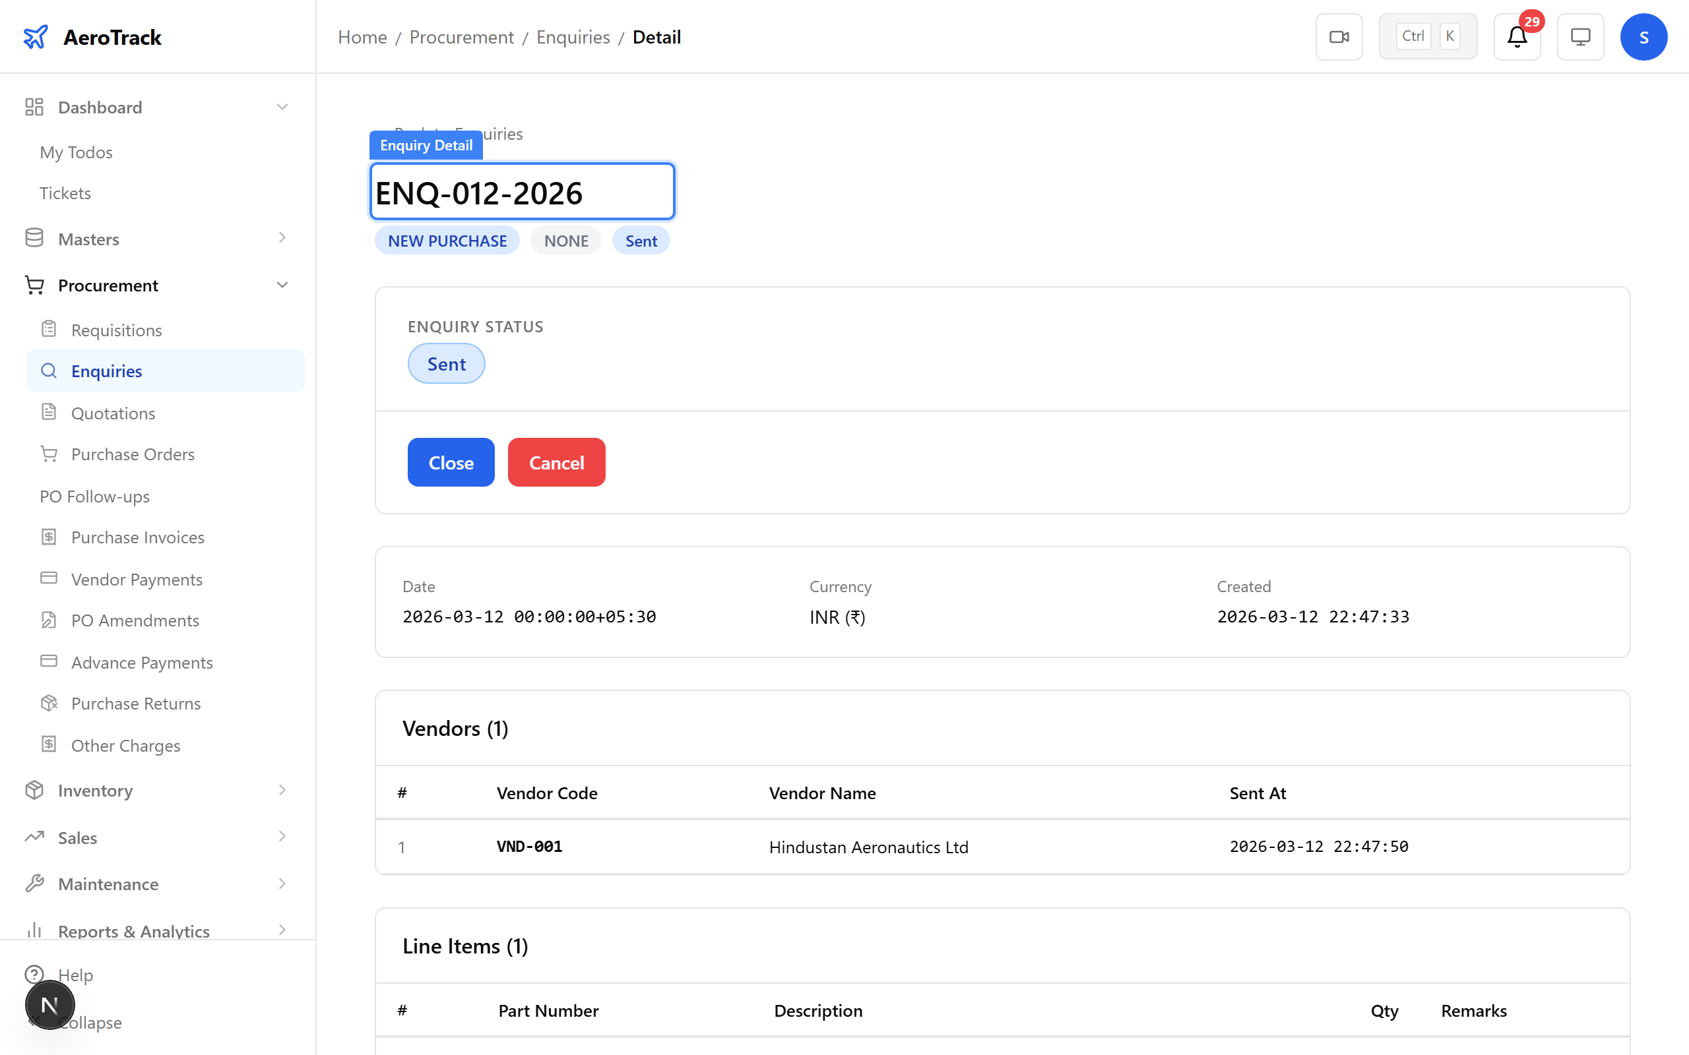
Task: Click the video camera icon in header
Action: point(1338,37)
